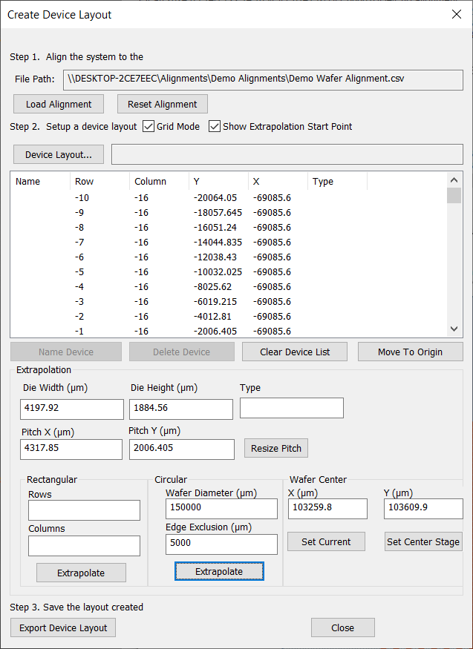Open the Device Layout file browser
Image resolution: width=473 pixels, height=649 pixels.
[x=59, y=154]
